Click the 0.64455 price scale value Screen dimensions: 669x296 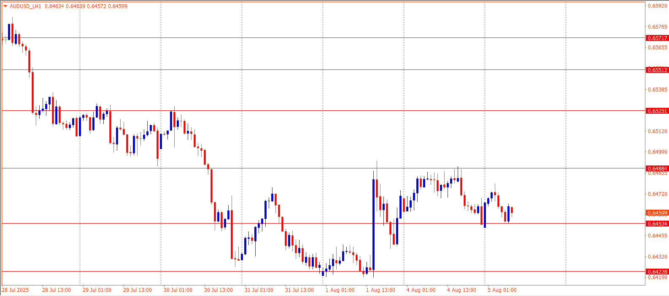pyautogui.click(x=658, y=236)
